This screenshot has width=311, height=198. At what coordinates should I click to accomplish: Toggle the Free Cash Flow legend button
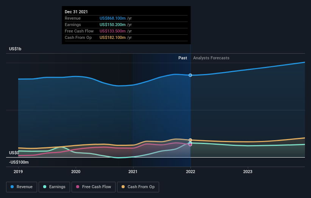click(94, 187)
